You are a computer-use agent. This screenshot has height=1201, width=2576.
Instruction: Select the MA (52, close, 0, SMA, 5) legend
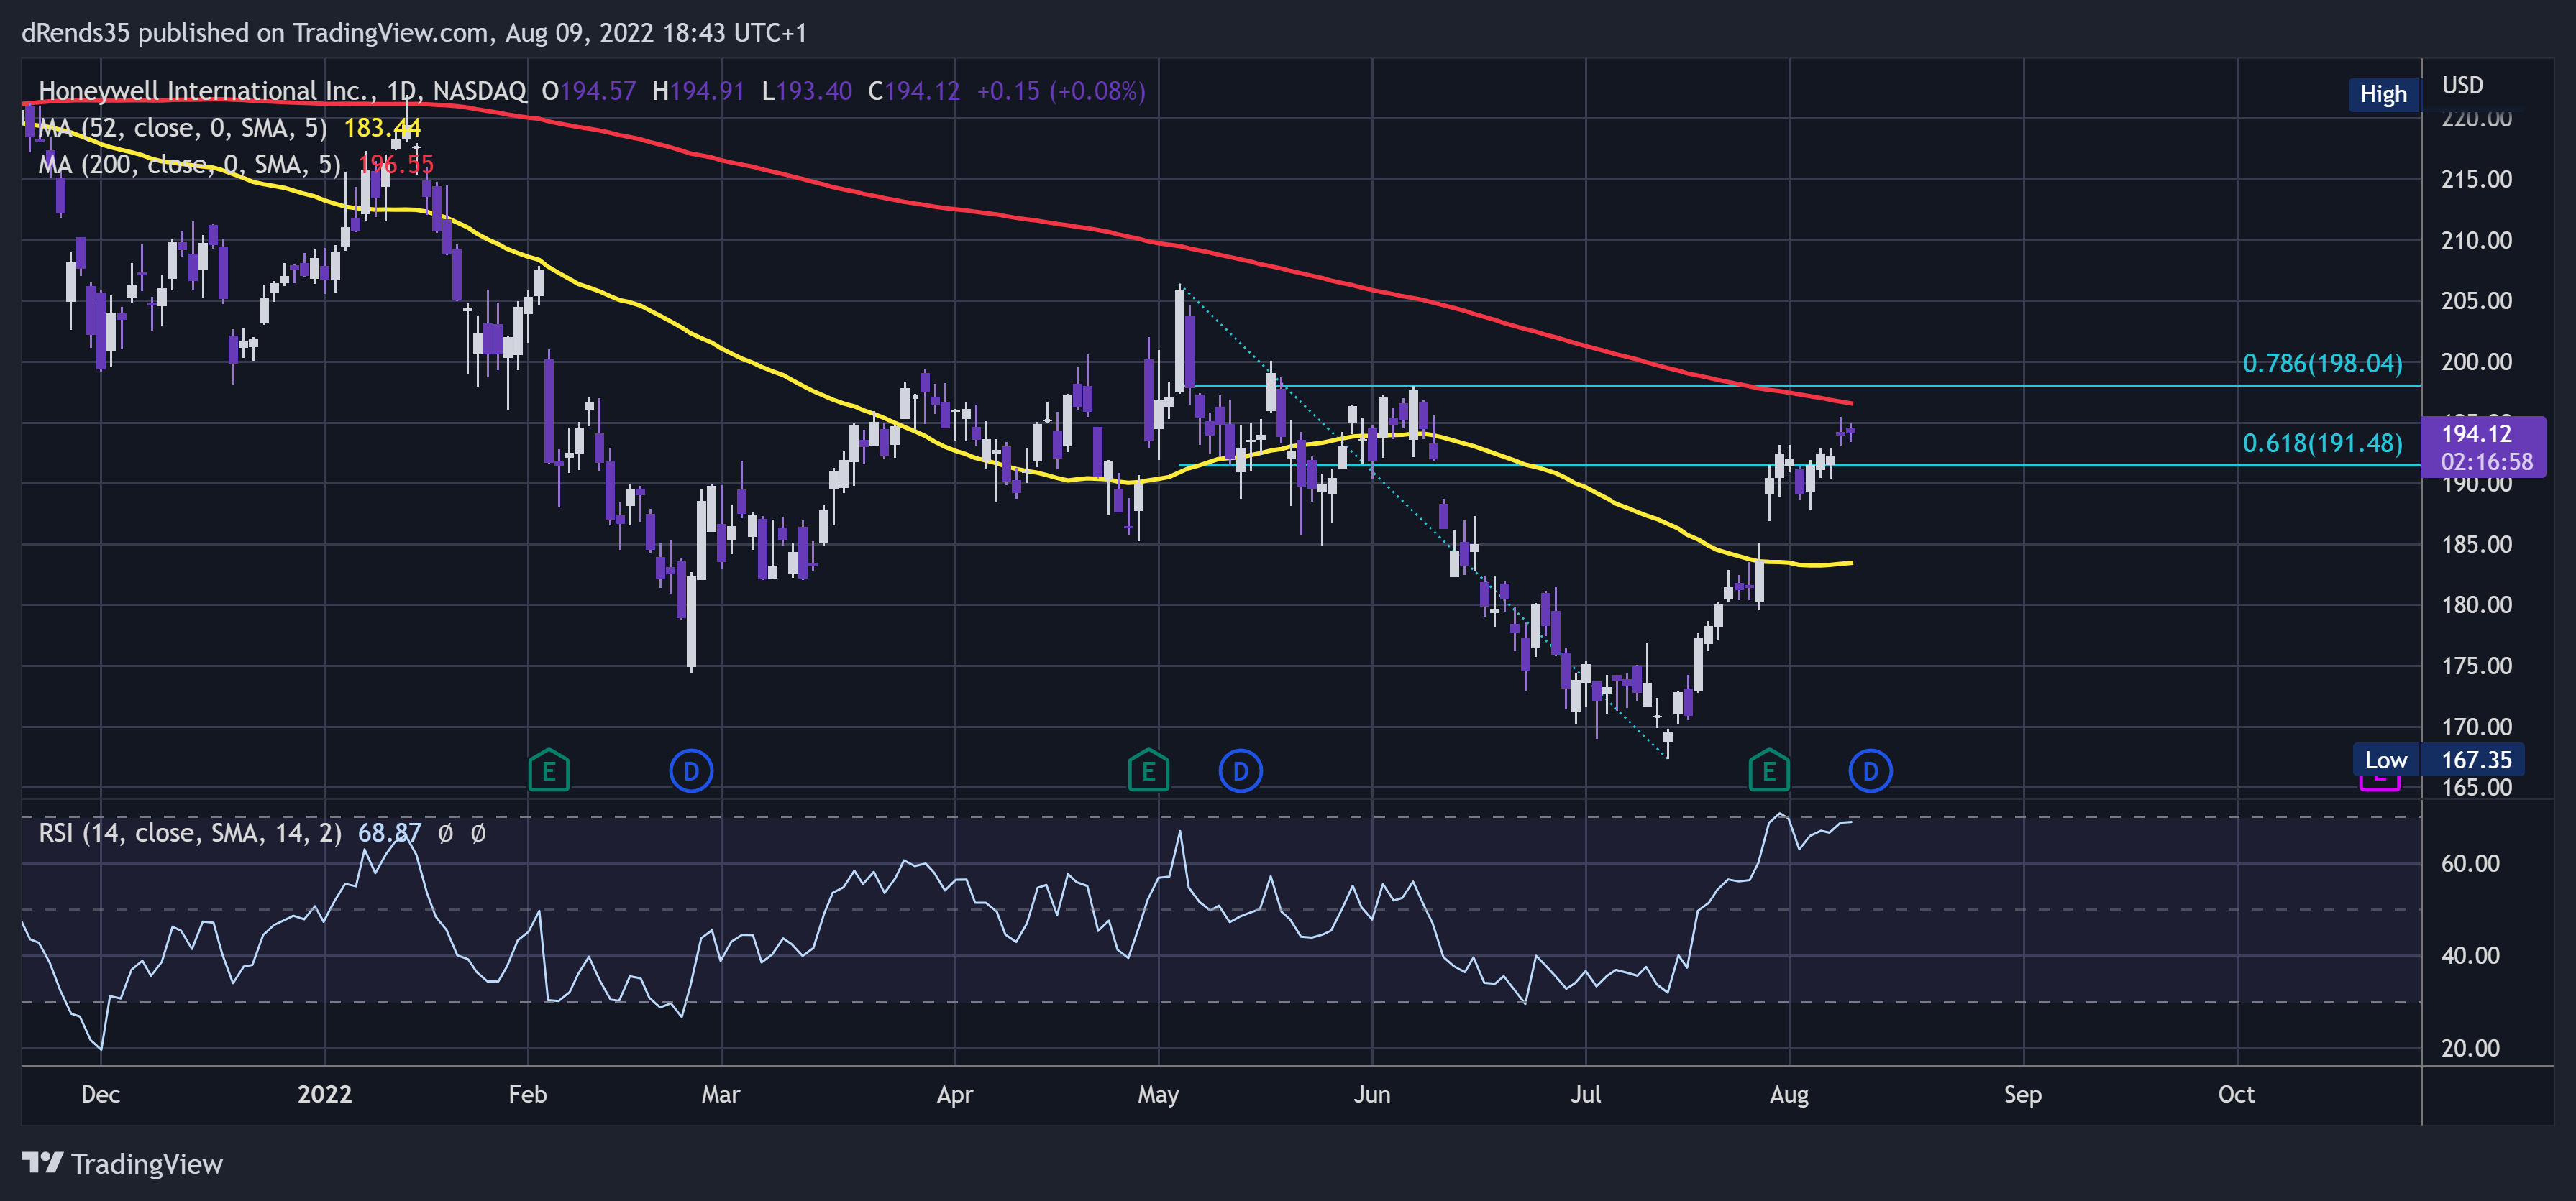[x=183, y=128]
